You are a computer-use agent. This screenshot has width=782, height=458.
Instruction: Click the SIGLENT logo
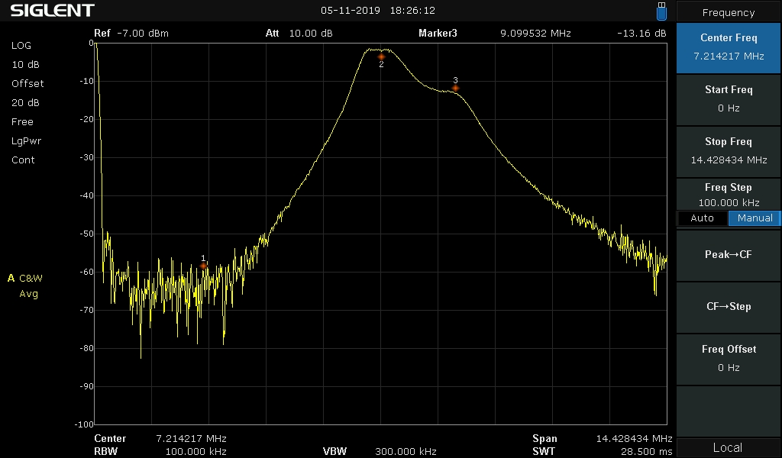tap(53, 11)
